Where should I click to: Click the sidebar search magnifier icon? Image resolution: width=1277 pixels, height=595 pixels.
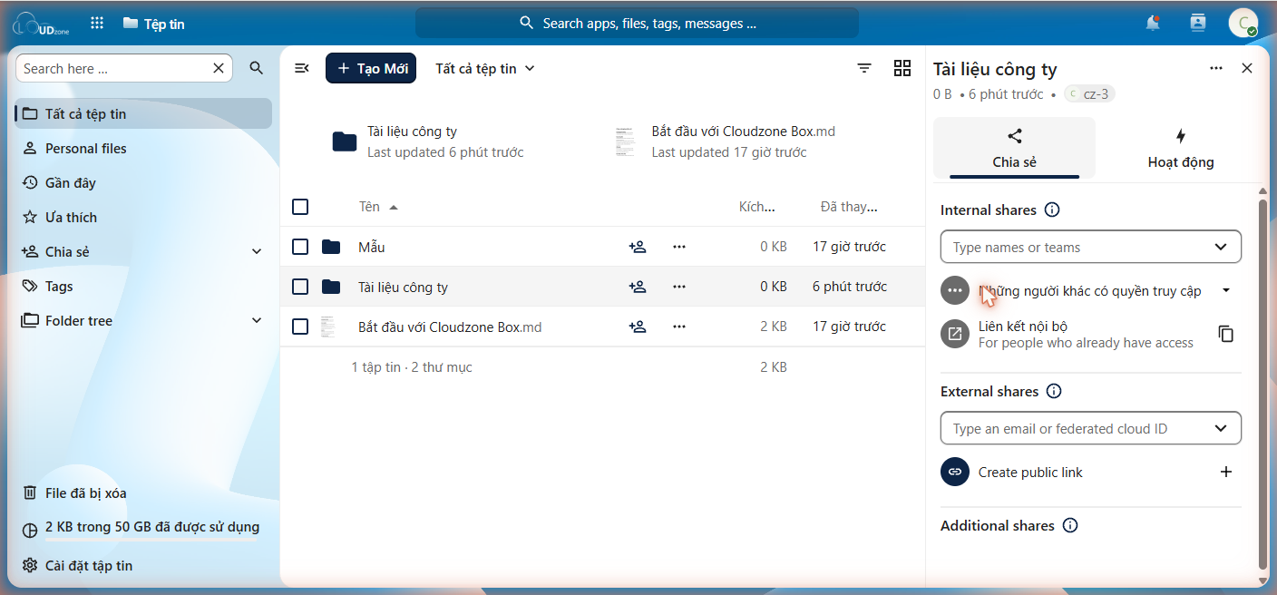point(257,68)
